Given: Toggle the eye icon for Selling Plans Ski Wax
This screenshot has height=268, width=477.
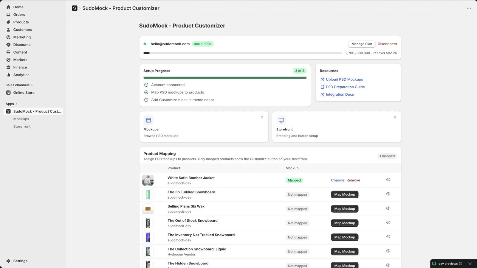Looking at the screenshot, I should click(x=388, y=208).
